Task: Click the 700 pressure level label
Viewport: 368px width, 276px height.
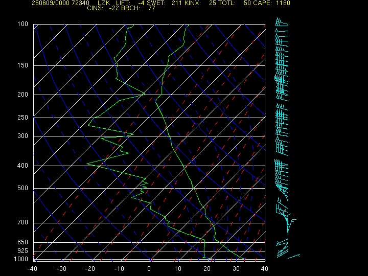Action: pos(22,222)
